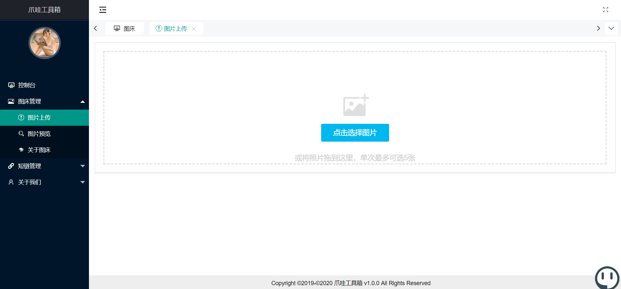Click the icon beside 关于图床

click(x=21, y=150)
